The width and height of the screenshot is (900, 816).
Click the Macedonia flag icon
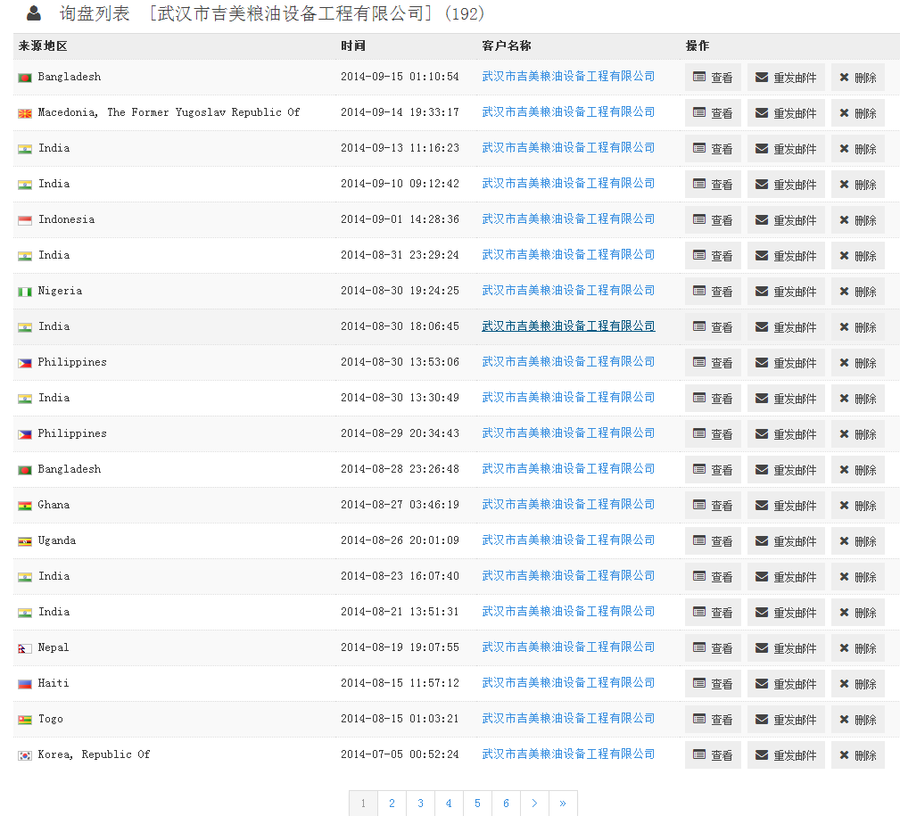point(25,113)
